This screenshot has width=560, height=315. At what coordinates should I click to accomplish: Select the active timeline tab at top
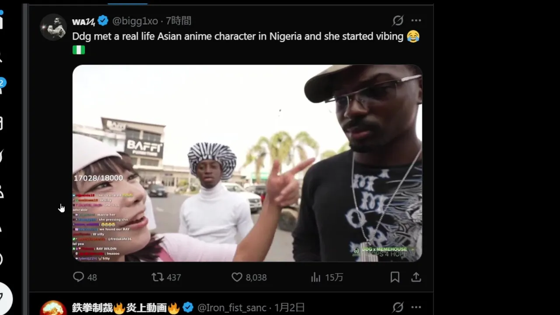tap(127, 3)
